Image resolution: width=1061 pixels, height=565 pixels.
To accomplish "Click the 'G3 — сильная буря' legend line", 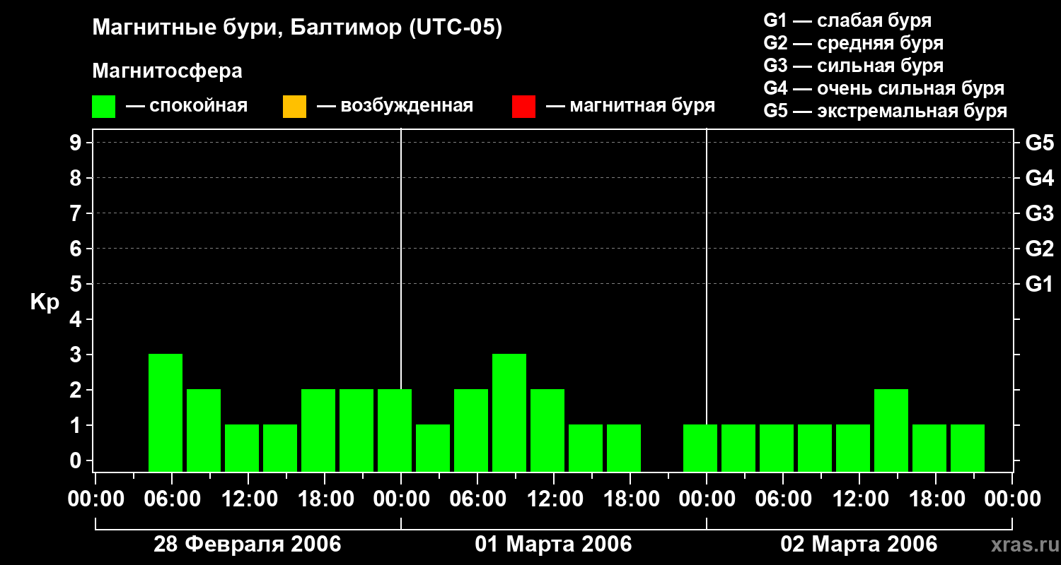I will (x=854, y=66).
